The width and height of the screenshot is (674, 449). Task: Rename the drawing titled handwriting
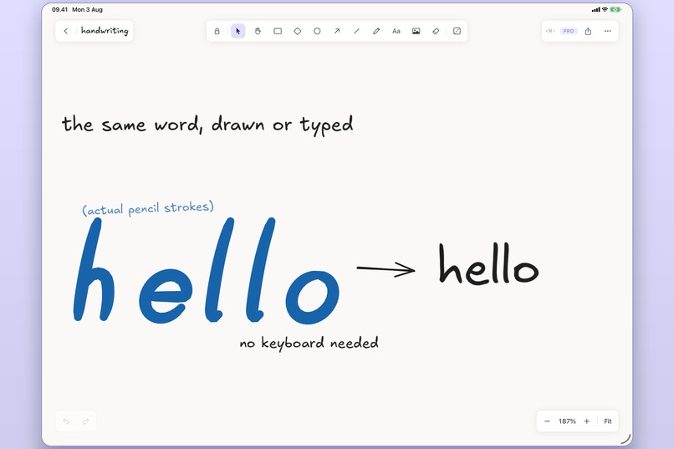(x=105, y=30)
